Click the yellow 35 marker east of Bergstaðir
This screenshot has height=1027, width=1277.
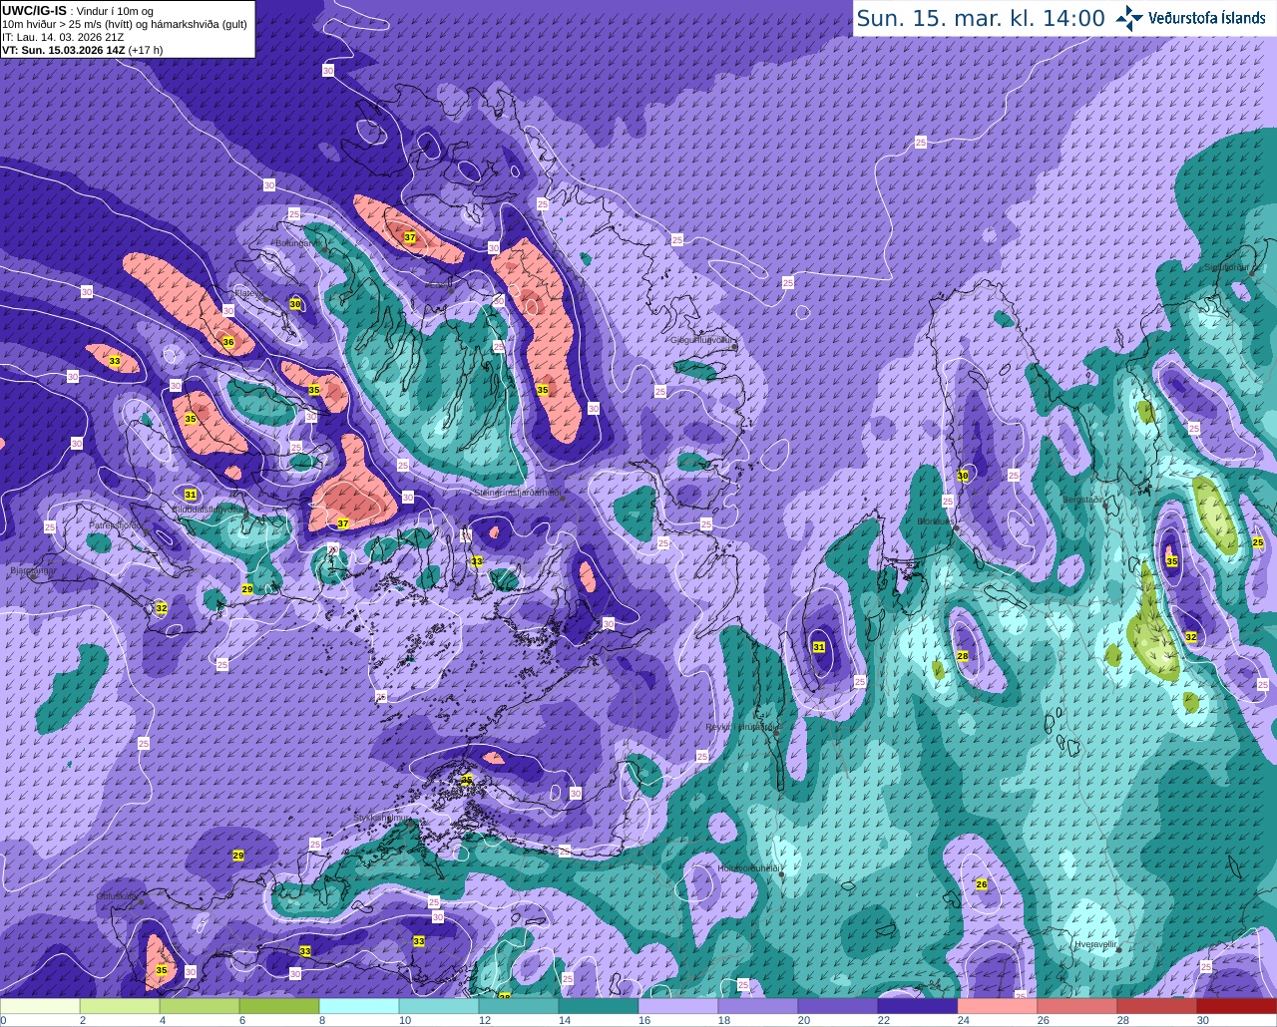[1172, 561]
